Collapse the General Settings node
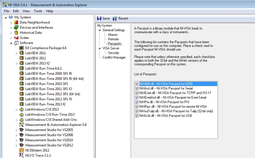 (x=100, y=30)
